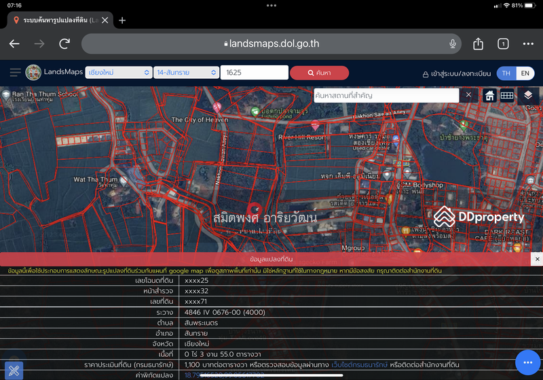Switch language to EN
The width and height of the screenshot is (543, 380).
coord(525,73)
